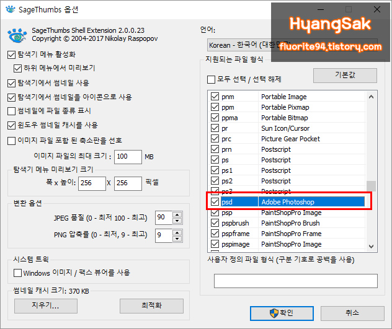Enable Windows 이미지 / 팩스 뷰어 사용
Image resolution: width=392 pixels, height=329 pixels.
click(x=17, y=273)
